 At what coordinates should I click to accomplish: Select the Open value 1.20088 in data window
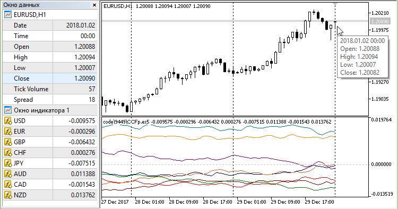(85, 47)
